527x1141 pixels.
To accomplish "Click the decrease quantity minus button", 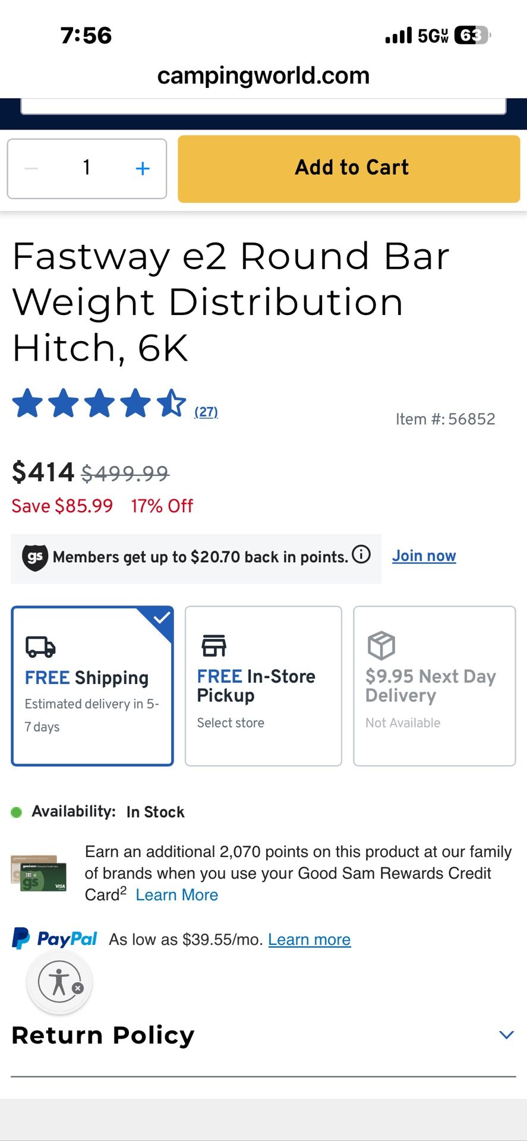I will [30, 168].
